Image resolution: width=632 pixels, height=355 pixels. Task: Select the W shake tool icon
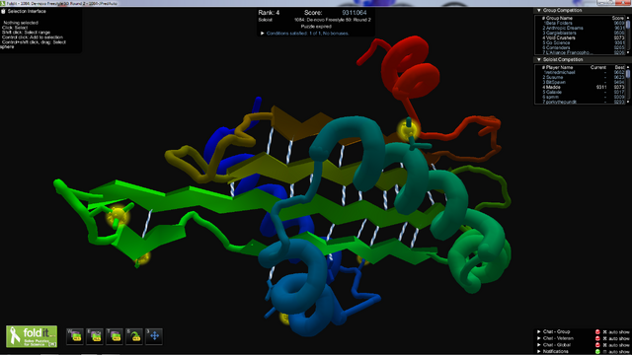75,336
